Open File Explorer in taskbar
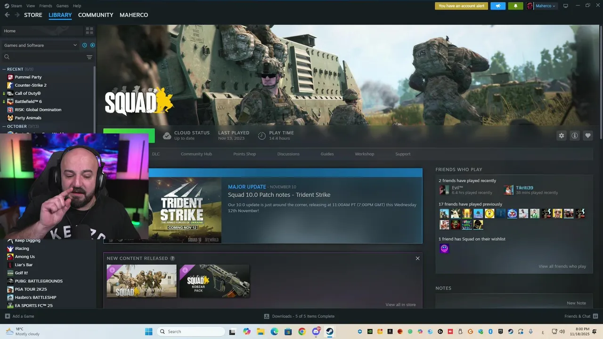The image size is (603, 339). click(x=261, y=331)
